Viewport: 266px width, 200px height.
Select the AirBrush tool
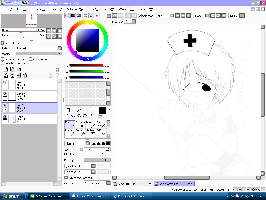point(80,124)
